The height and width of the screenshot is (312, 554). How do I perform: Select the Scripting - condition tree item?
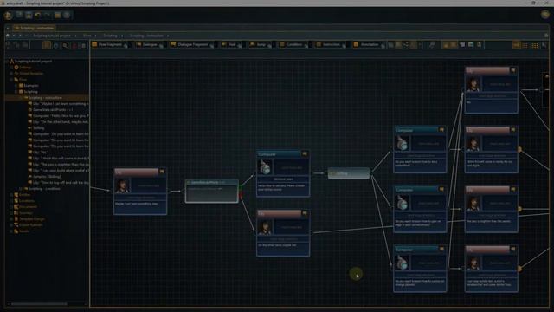[44, 189]
